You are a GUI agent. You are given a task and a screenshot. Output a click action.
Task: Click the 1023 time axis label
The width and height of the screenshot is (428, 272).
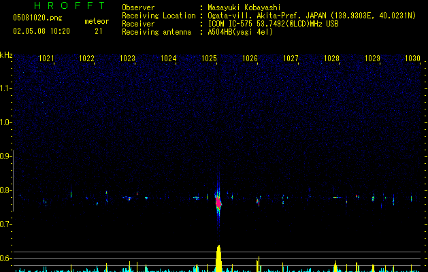(127, 58)
